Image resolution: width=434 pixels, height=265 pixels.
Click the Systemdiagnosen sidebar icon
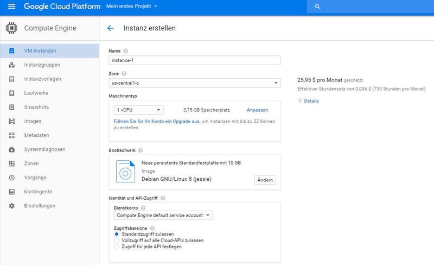pos(11,149)
